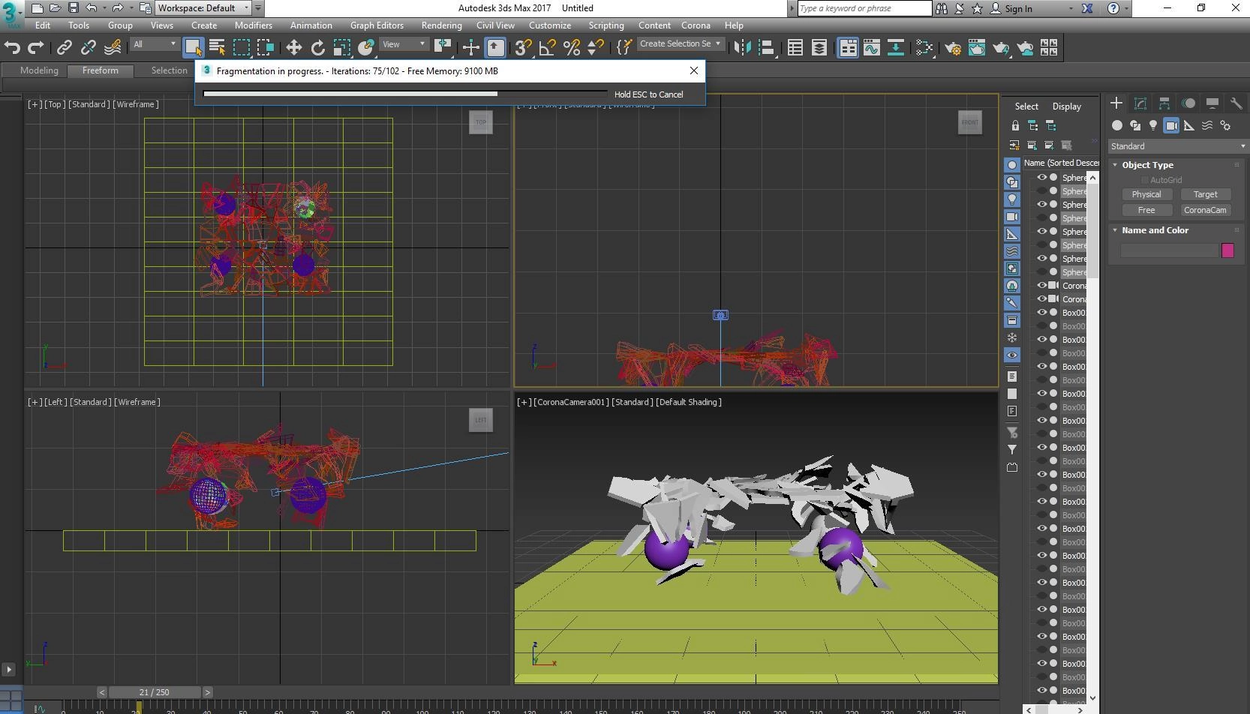This screenshot has height=714, width=1250.
Task: Toggle Display Shapes filter in Scene Explorer
Action: click(1012, 182)
